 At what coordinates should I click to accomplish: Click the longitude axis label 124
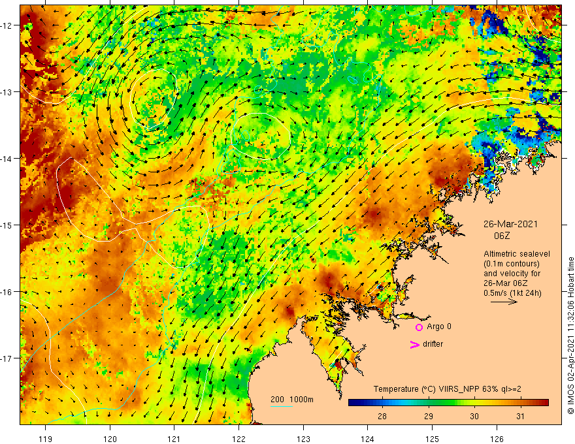367,439
